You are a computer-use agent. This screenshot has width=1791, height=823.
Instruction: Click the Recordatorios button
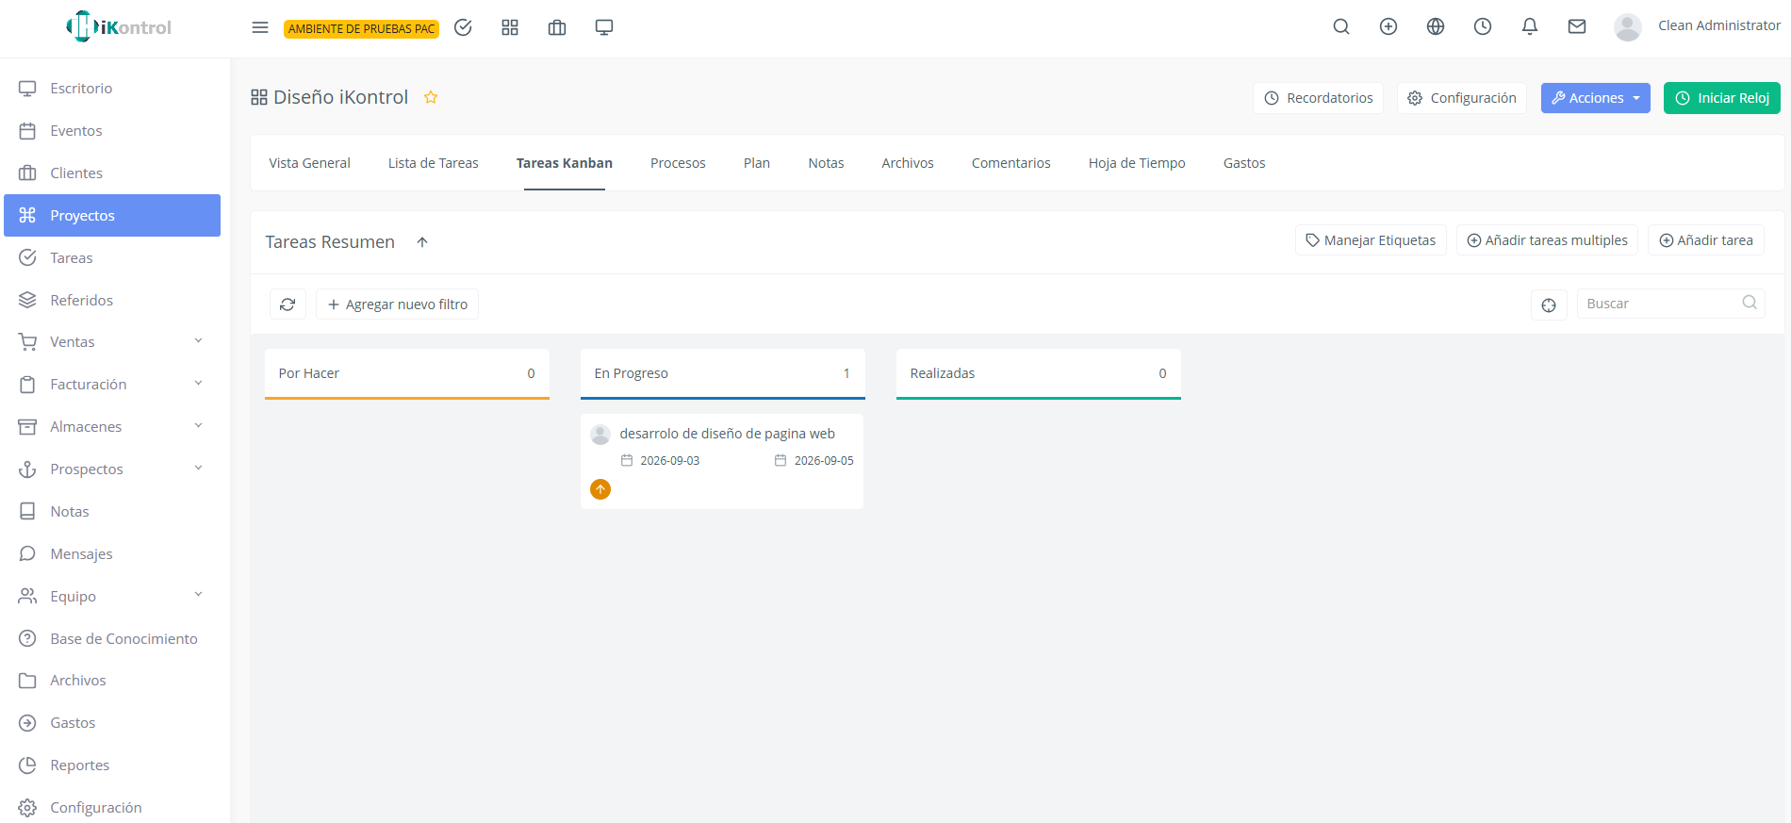[x=1318, y=98]
